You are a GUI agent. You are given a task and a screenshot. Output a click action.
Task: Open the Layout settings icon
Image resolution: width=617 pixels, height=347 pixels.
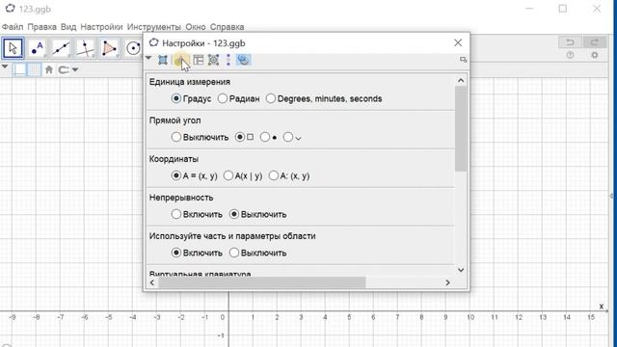[x=199, y=60]
